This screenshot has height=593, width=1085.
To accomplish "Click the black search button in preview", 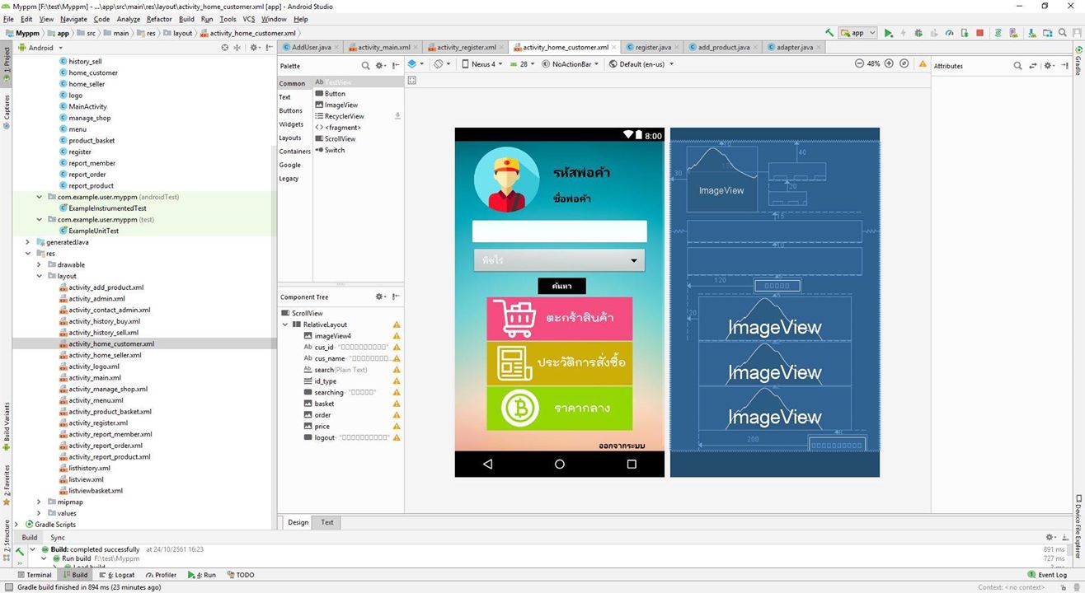I will [x=562, y=286].
